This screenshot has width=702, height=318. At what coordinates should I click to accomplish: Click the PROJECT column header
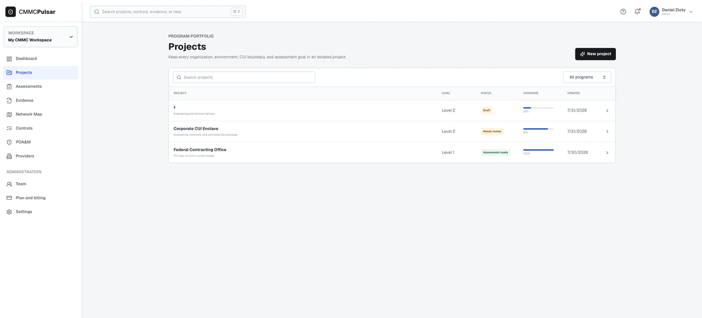[x=180, y=93]
